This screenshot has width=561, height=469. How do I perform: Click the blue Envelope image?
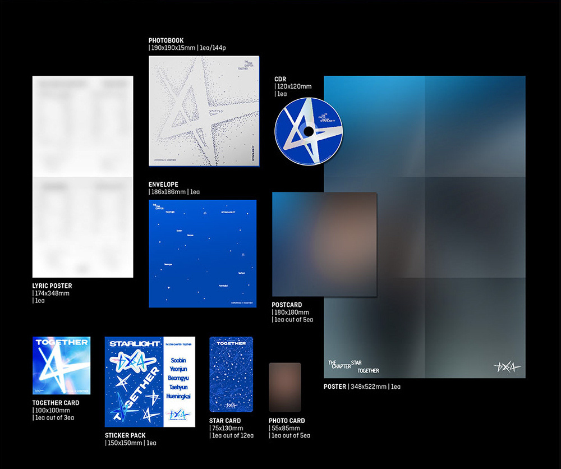pyautogui.click(x=203, y=254)
